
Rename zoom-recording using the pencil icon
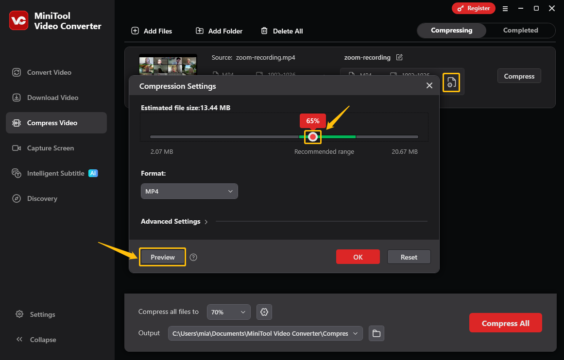(399, 57)
